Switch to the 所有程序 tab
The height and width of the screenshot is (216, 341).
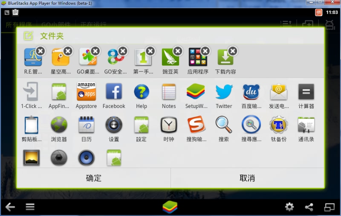point(19,25)
